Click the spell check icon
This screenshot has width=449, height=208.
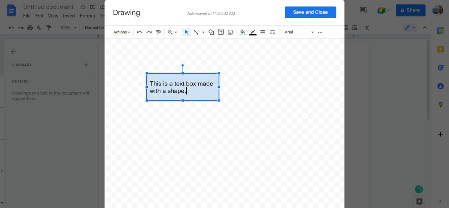pyautogui.click(x=39, y=28)
